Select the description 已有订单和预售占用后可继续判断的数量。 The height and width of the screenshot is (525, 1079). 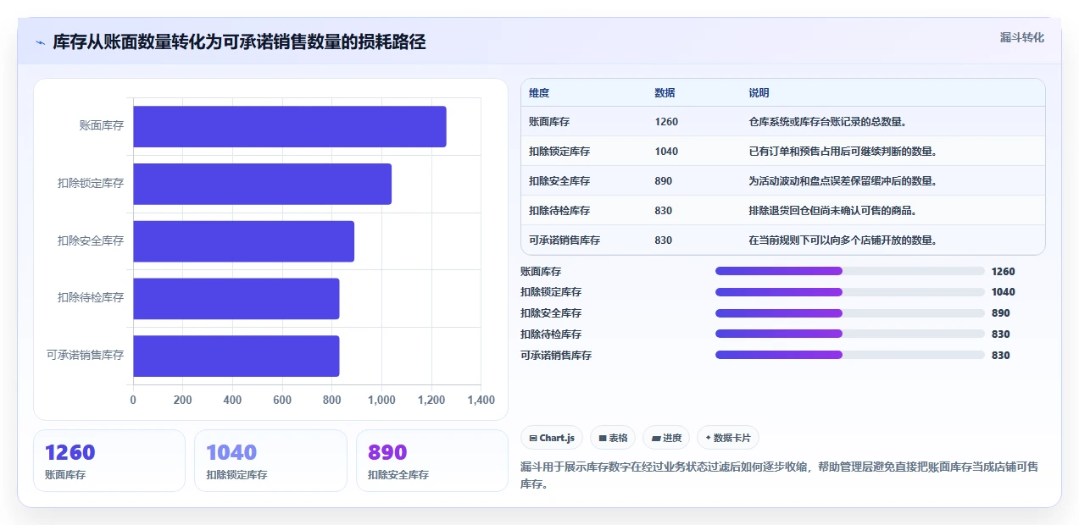(x=843, y=152)
